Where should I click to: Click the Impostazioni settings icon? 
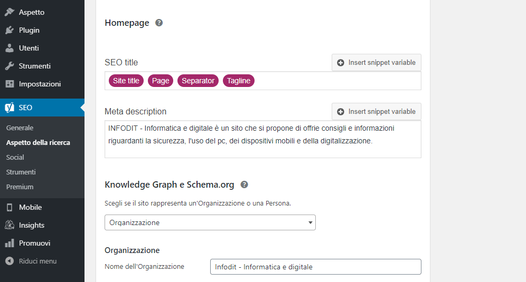point(10,84)
